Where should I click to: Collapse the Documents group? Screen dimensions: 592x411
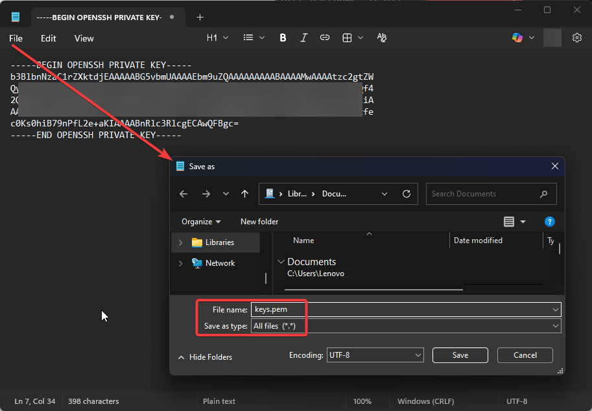coord(281,262)
